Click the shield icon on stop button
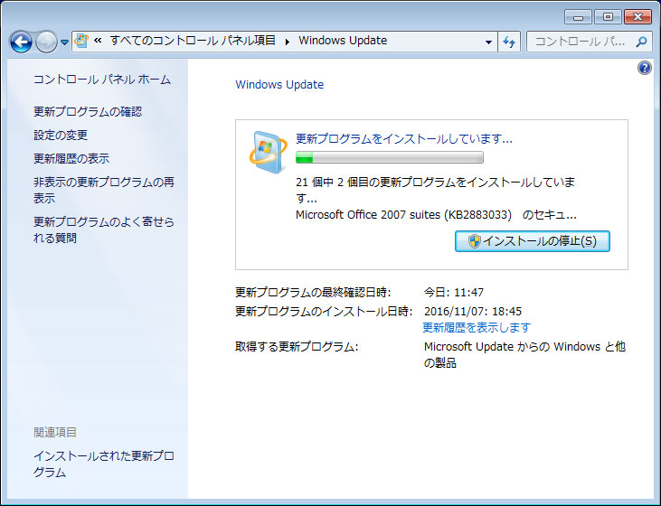 click(x=474, y=241)
